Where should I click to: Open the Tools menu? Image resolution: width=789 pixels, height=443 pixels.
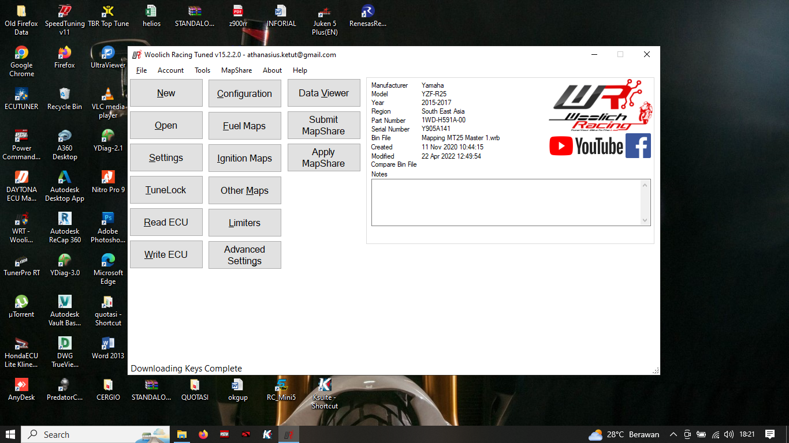point(202,70)
